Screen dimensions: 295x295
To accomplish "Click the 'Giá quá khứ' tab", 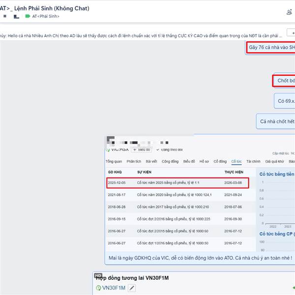I will tap(274, 161).
